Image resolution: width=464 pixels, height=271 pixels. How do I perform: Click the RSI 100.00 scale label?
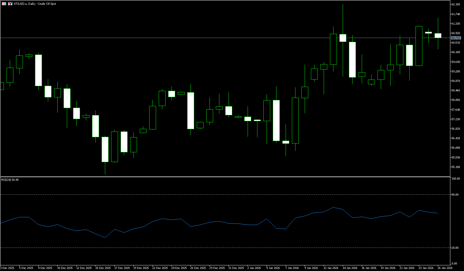[x=455, y=179]
